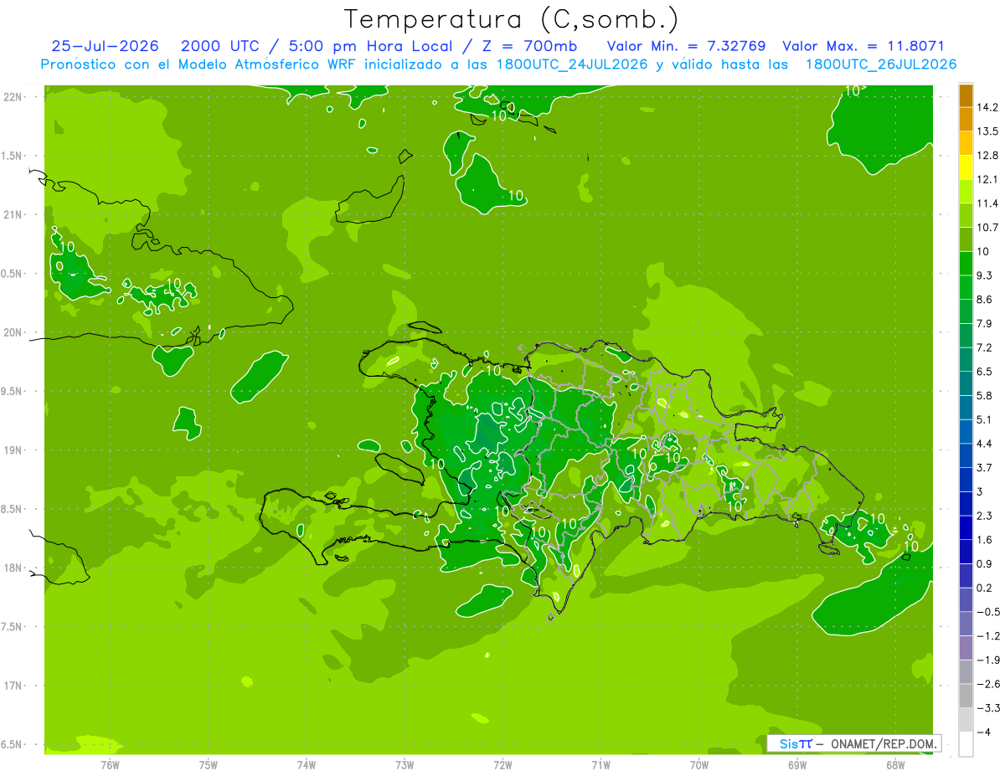The image size is (1005, 776).
Task: Click latitude label '19N'
Action: 13,450
